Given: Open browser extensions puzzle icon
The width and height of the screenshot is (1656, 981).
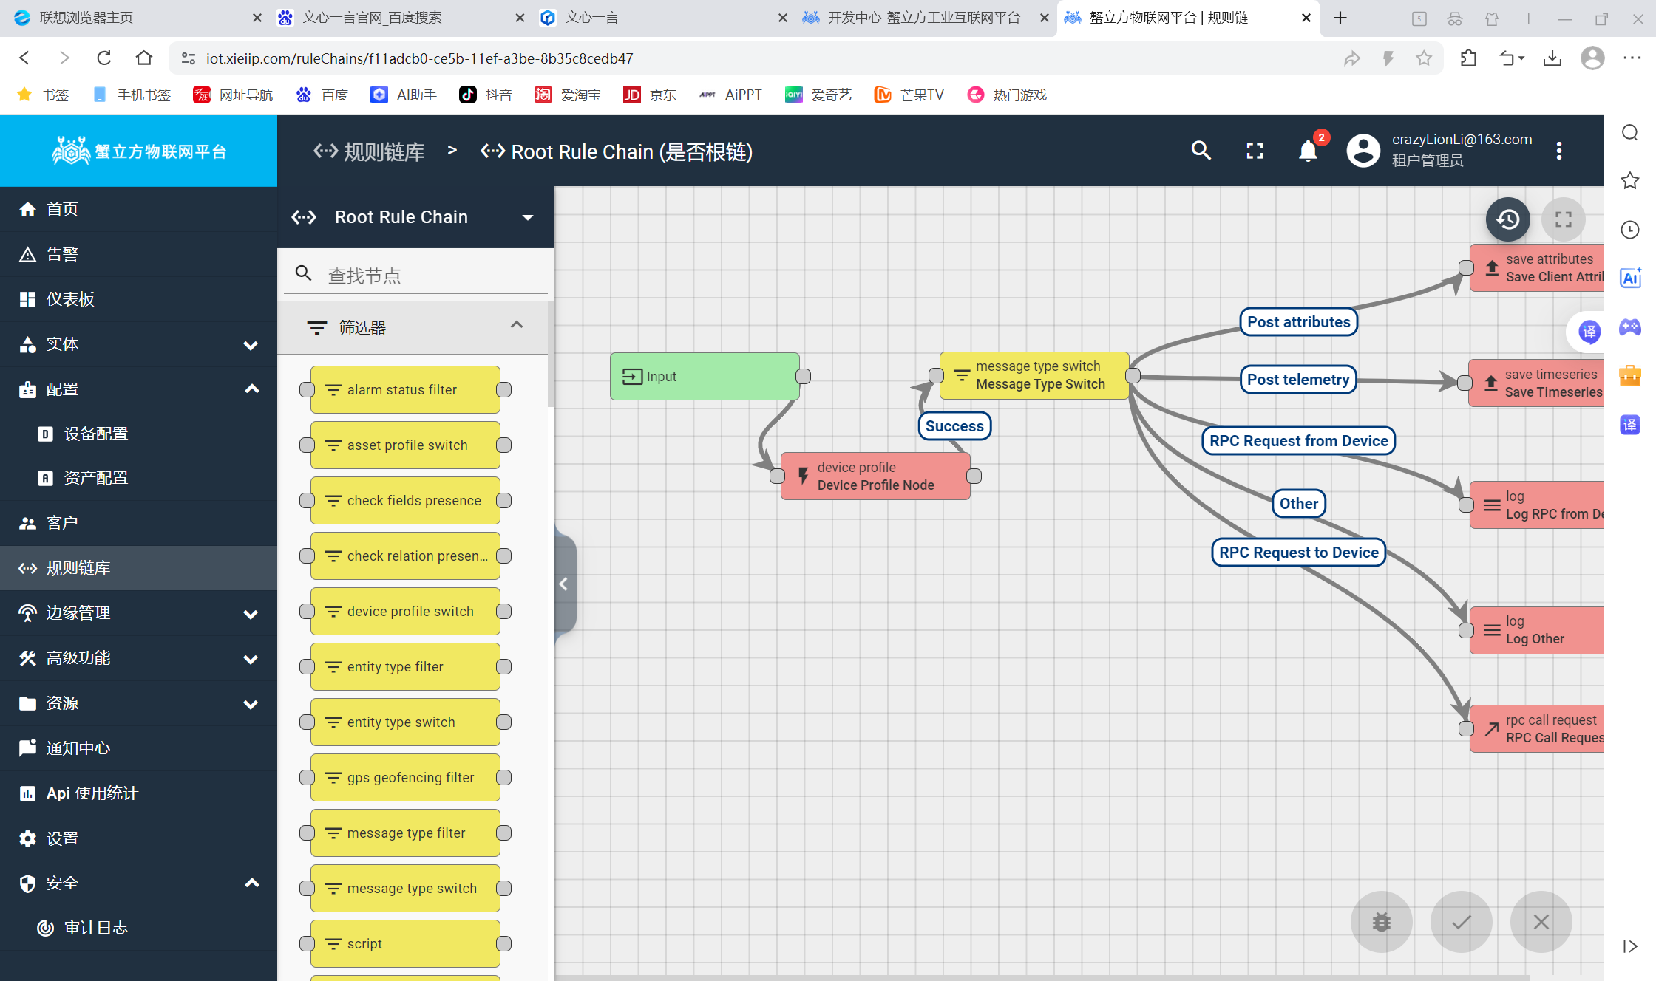Looking at the screenshot, I should coord(1468,58).
